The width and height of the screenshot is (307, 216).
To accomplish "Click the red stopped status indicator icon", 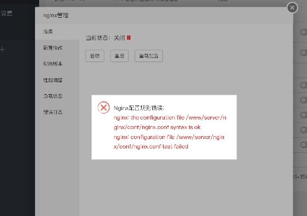I will coord(129,38).
